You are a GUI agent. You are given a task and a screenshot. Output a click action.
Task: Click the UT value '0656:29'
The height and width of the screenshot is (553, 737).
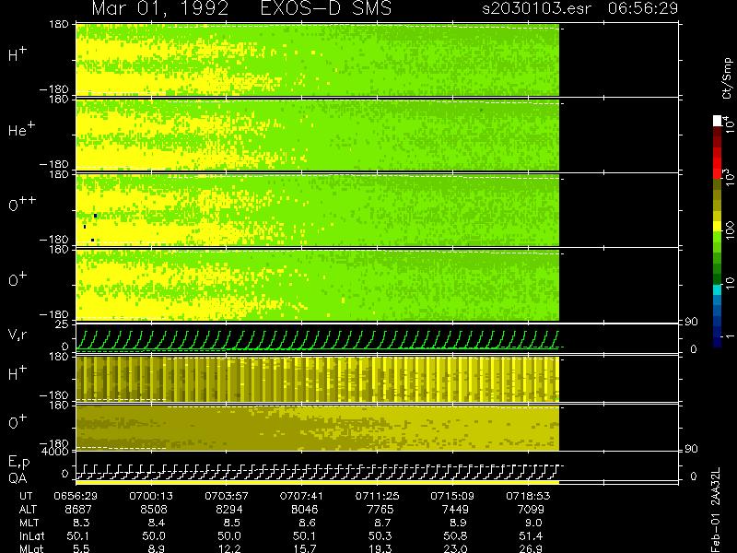[x=76, y=496]
